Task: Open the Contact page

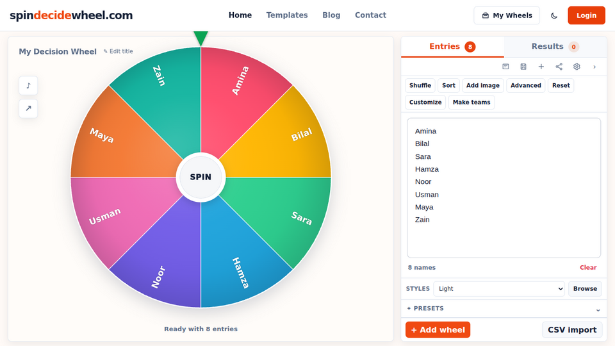Action: point(370,15)
